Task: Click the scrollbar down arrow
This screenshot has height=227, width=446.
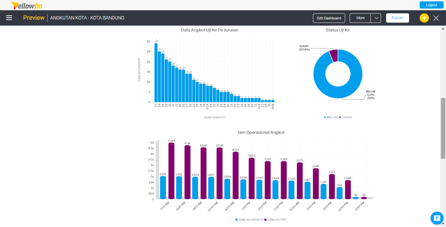Action: point(443,224)
